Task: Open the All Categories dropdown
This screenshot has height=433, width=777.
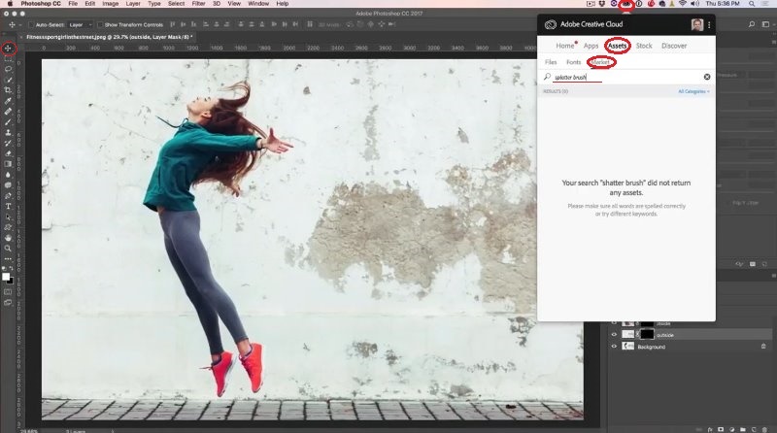Action: click(693, 91)
